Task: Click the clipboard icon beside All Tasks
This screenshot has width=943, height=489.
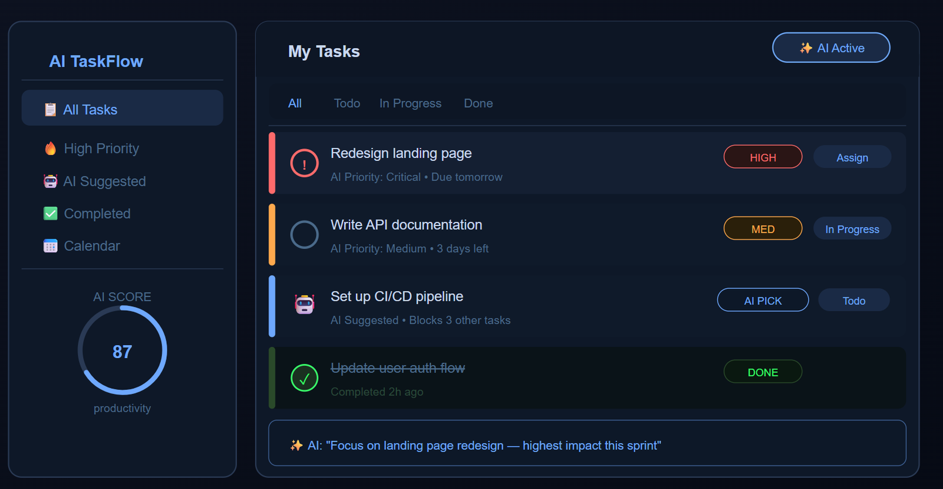Action: pos(51,110)
